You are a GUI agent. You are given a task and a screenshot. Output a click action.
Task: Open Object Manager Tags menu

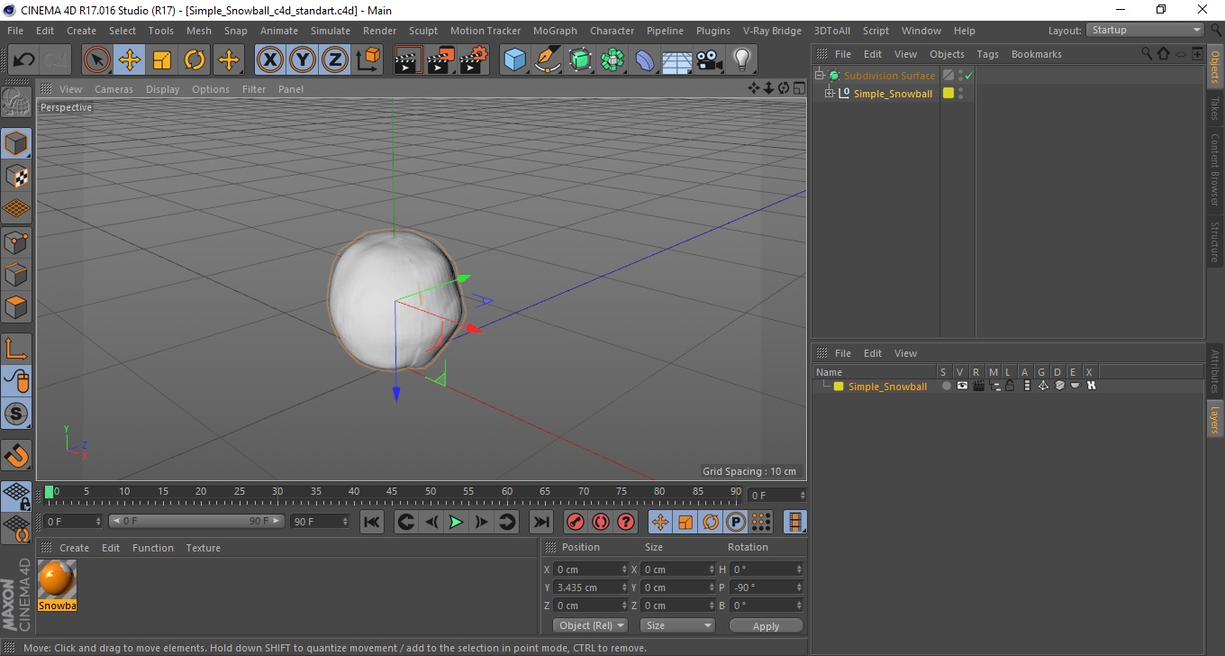[x=988, y=54]
